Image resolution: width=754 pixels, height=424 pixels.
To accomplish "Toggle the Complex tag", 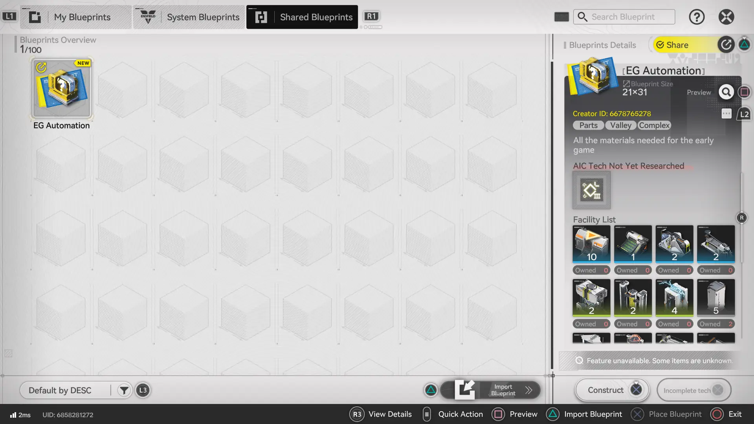I will 654,125.
